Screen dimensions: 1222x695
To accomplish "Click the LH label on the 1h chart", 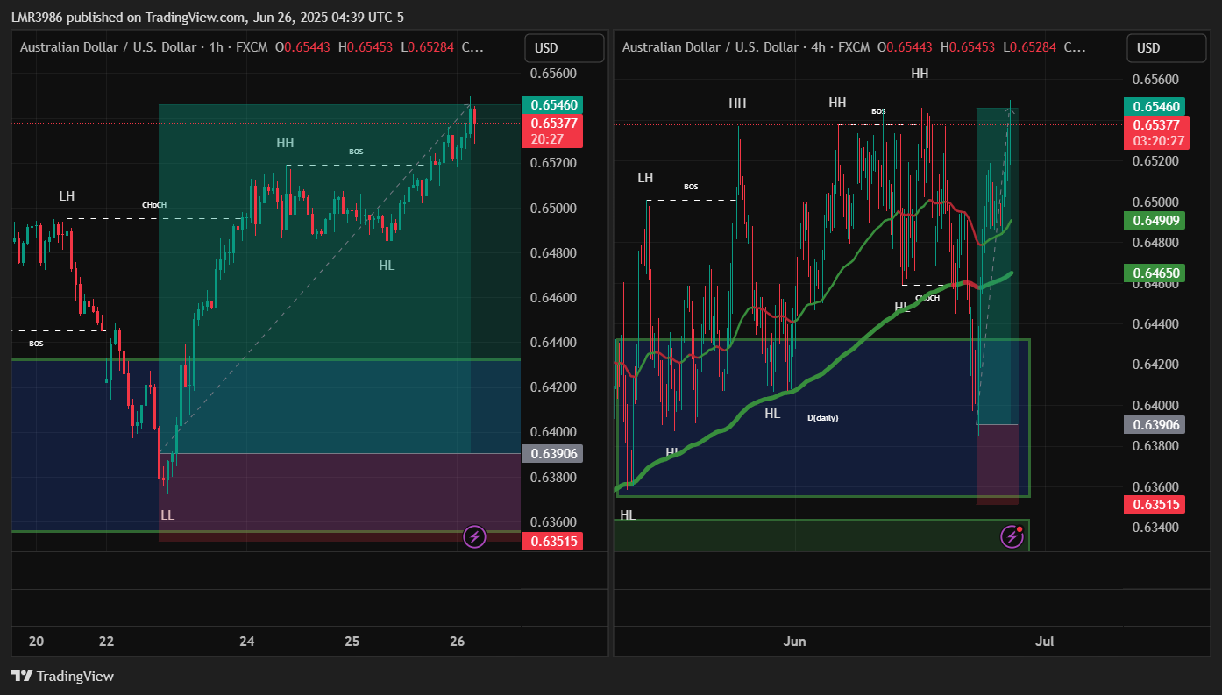I will pos(67,195).
